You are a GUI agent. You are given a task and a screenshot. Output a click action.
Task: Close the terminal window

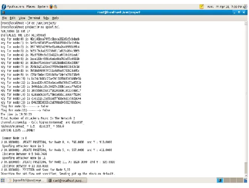(244, 12)
